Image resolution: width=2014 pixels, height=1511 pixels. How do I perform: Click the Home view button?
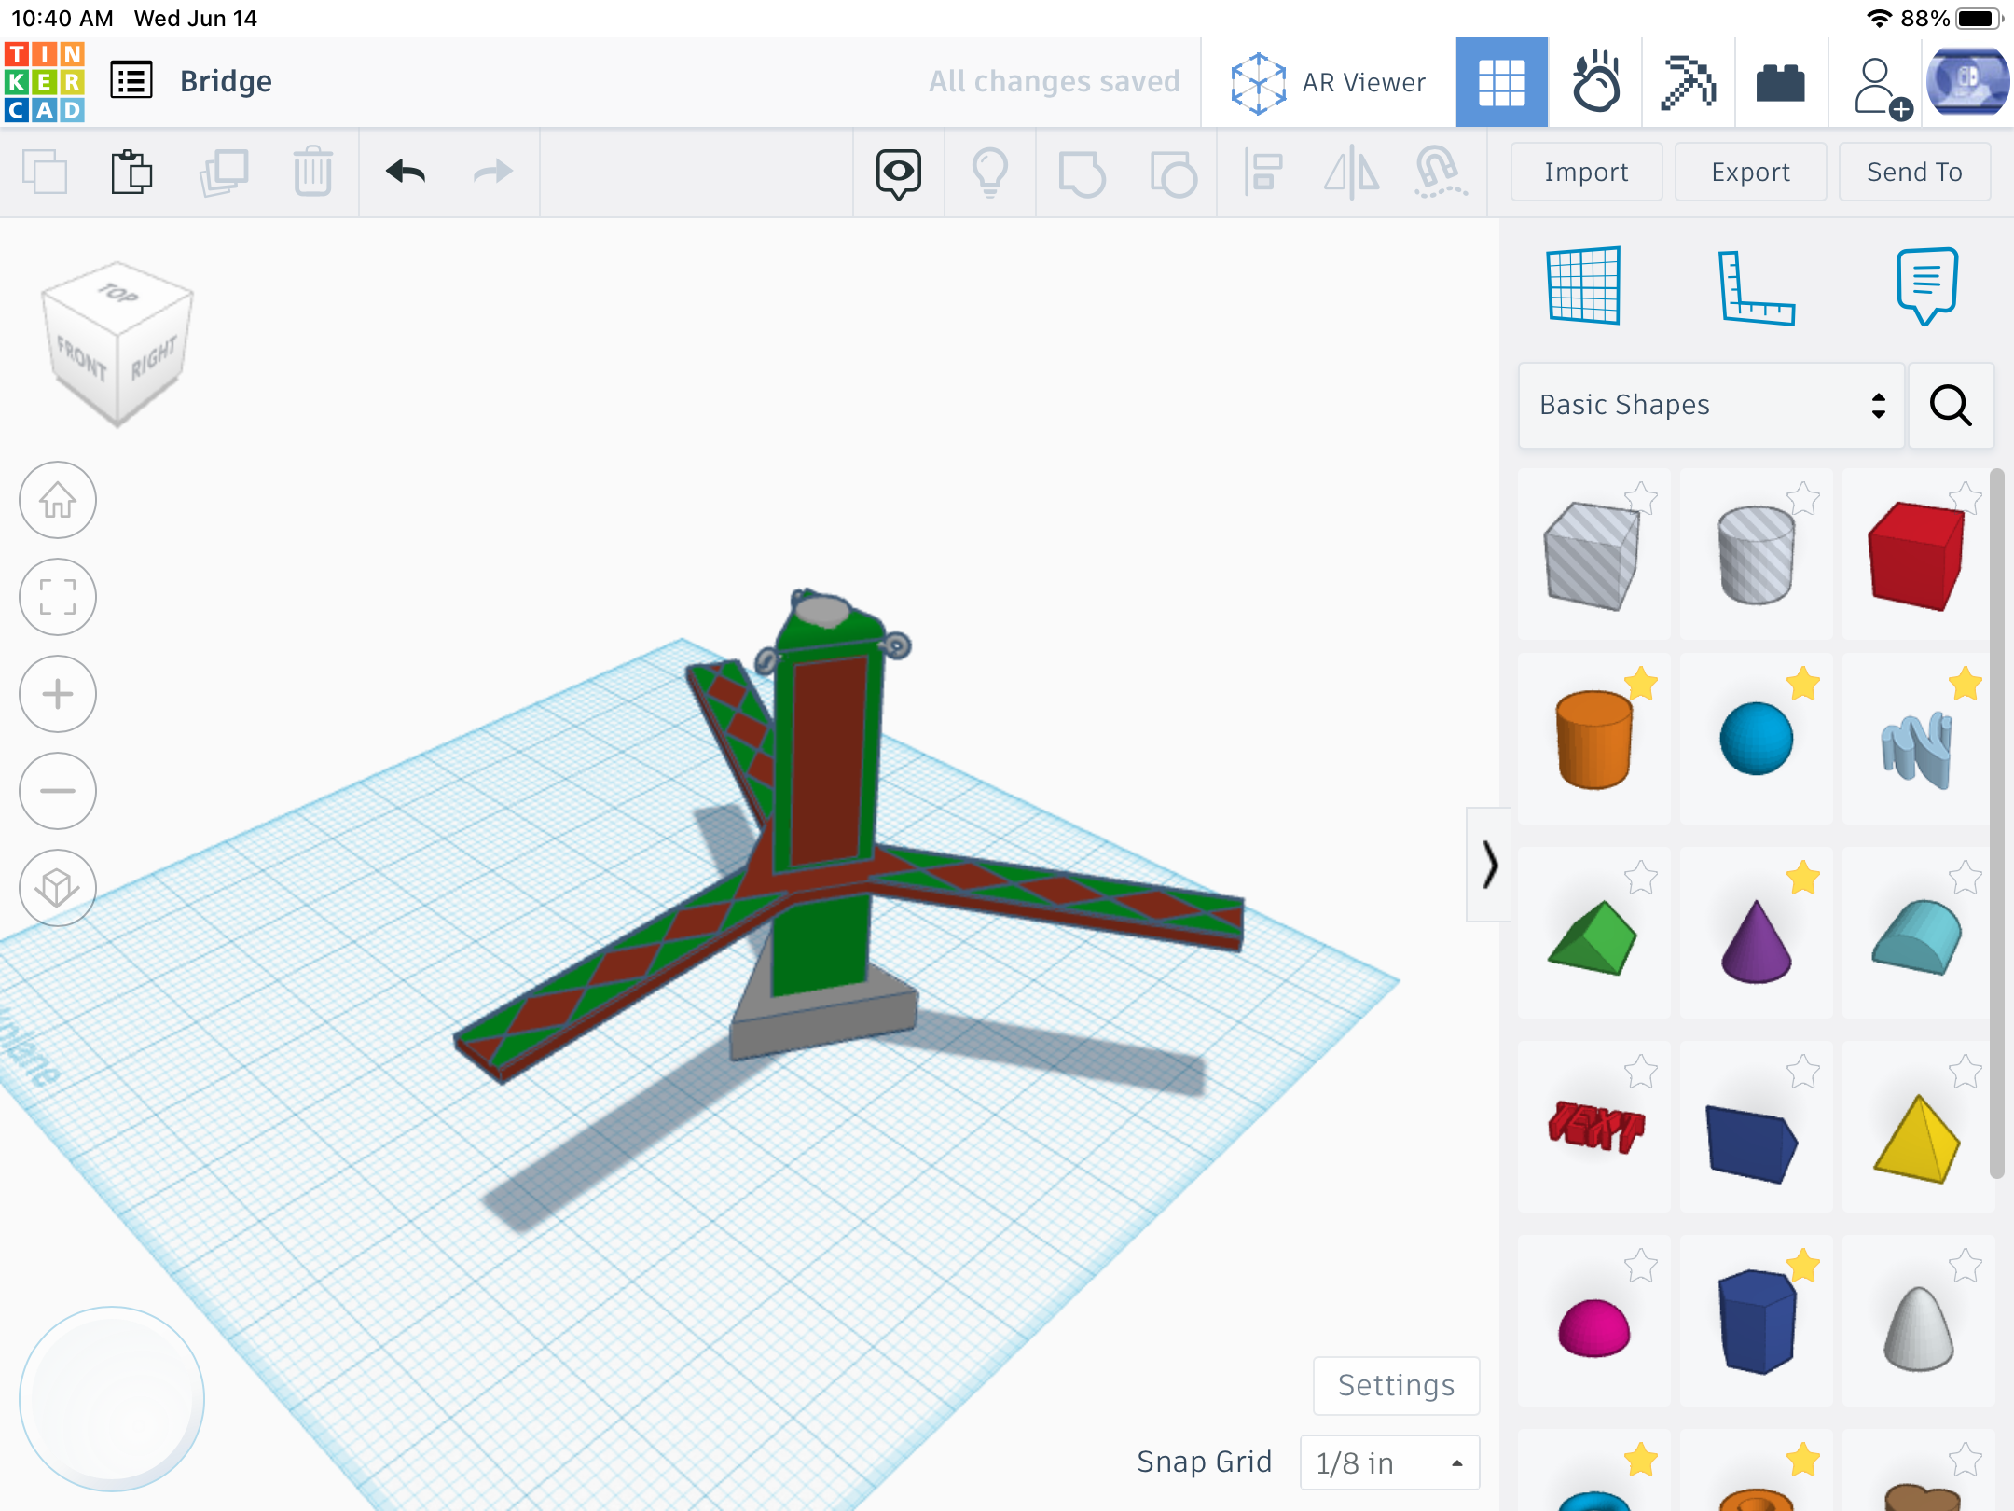(58, 500)
